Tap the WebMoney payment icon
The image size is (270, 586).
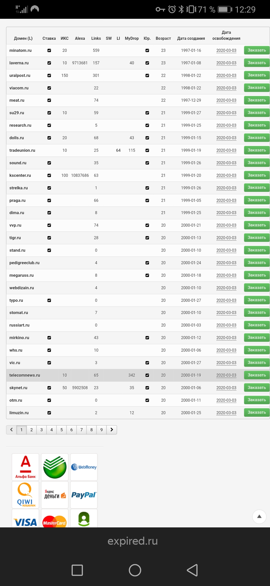pos(84,467)
